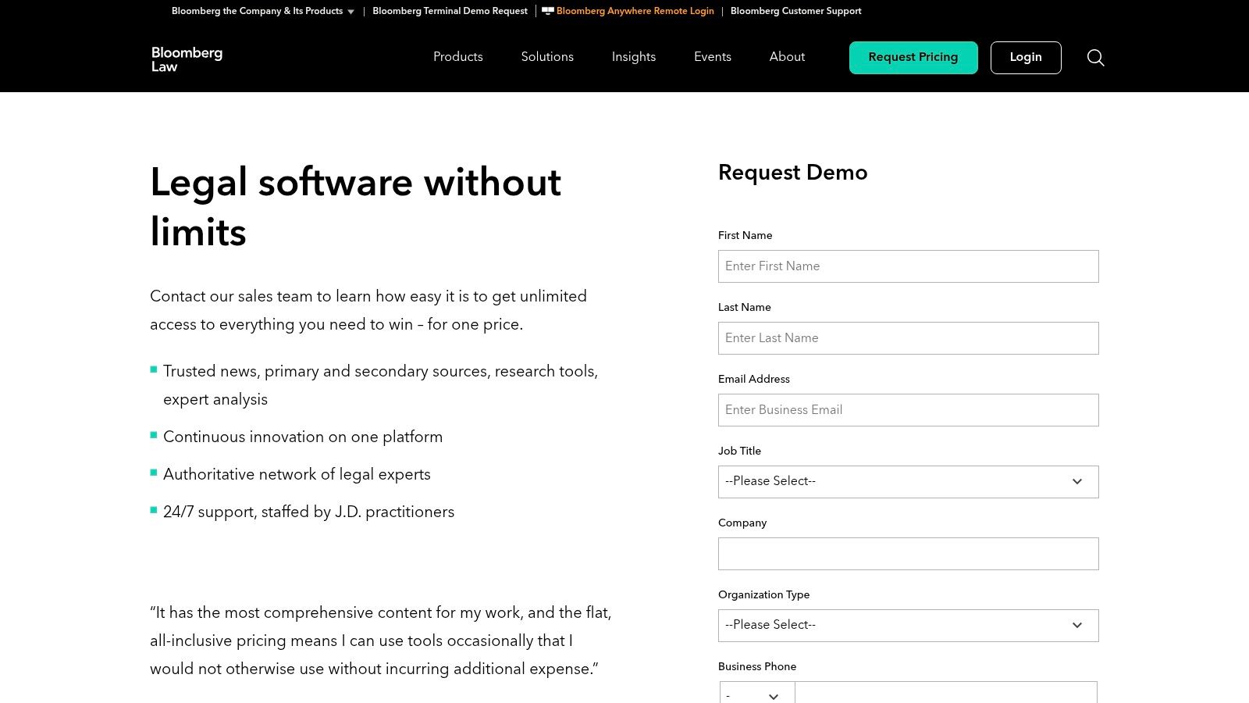Screen dimensions: 1249x703
Task: Focus the First Name input field
Action: pos(908,266)
